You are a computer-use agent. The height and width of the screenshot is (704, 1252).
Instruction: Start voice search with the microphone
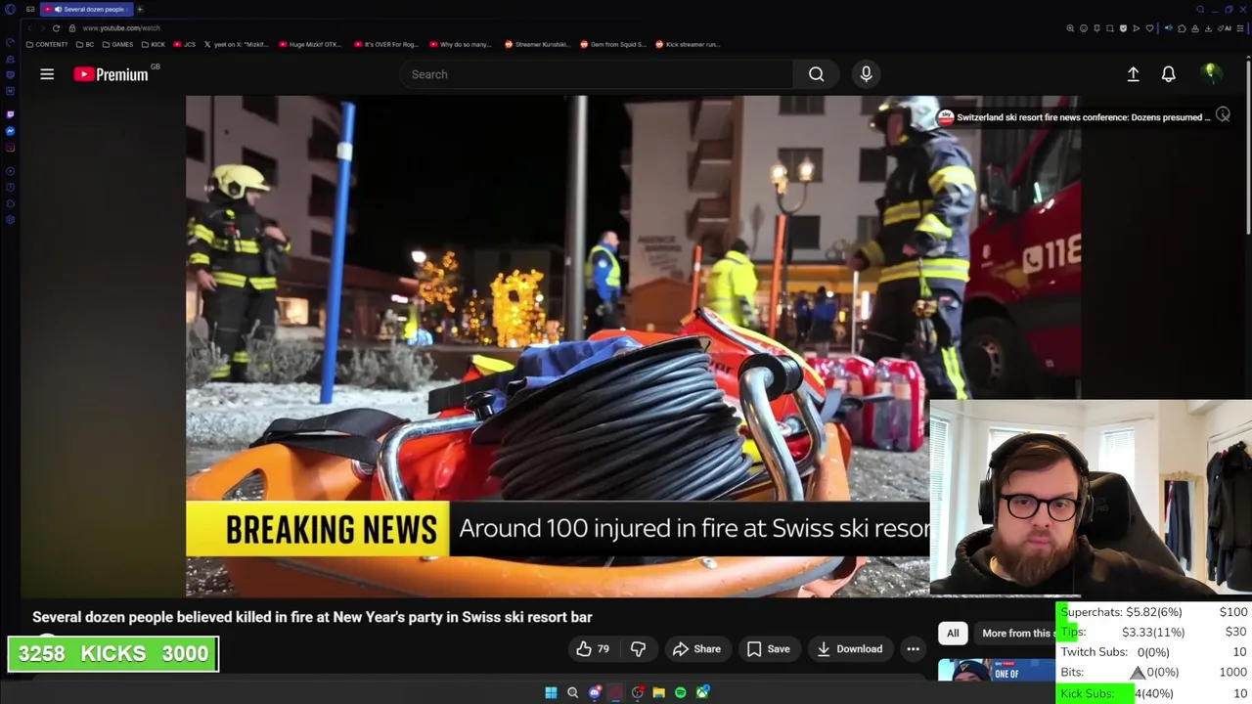point(866,74)
